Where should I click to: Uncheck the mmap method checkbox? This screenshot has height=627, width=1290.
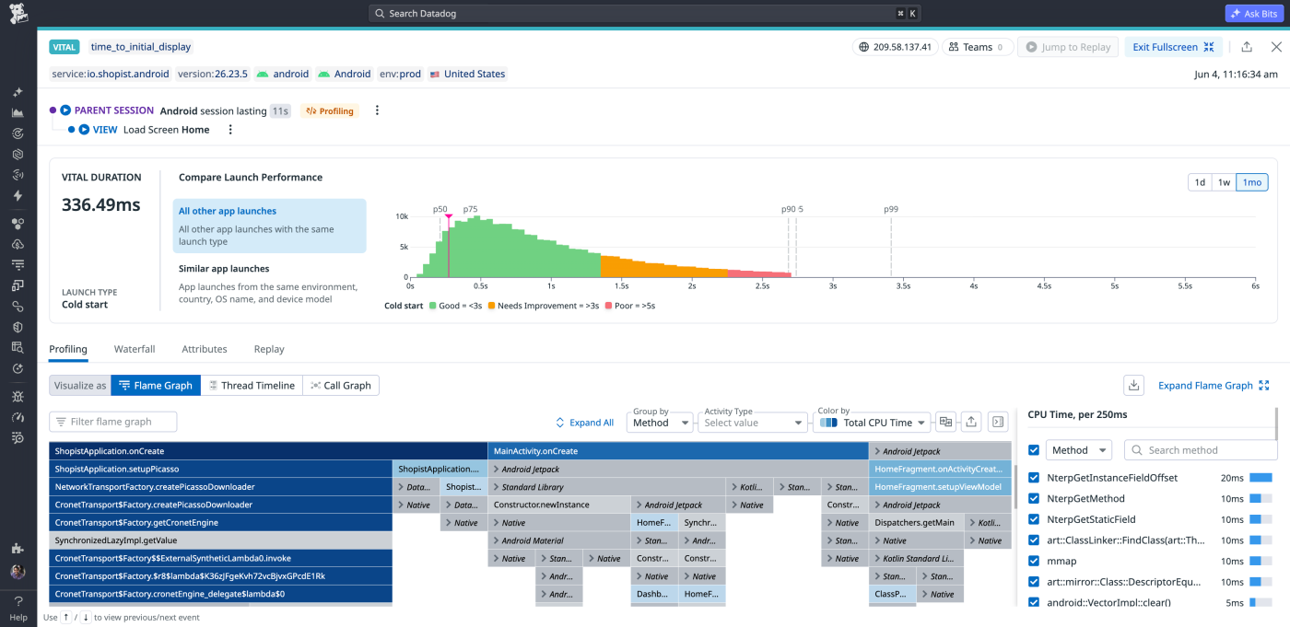(x=1033, y=561)
